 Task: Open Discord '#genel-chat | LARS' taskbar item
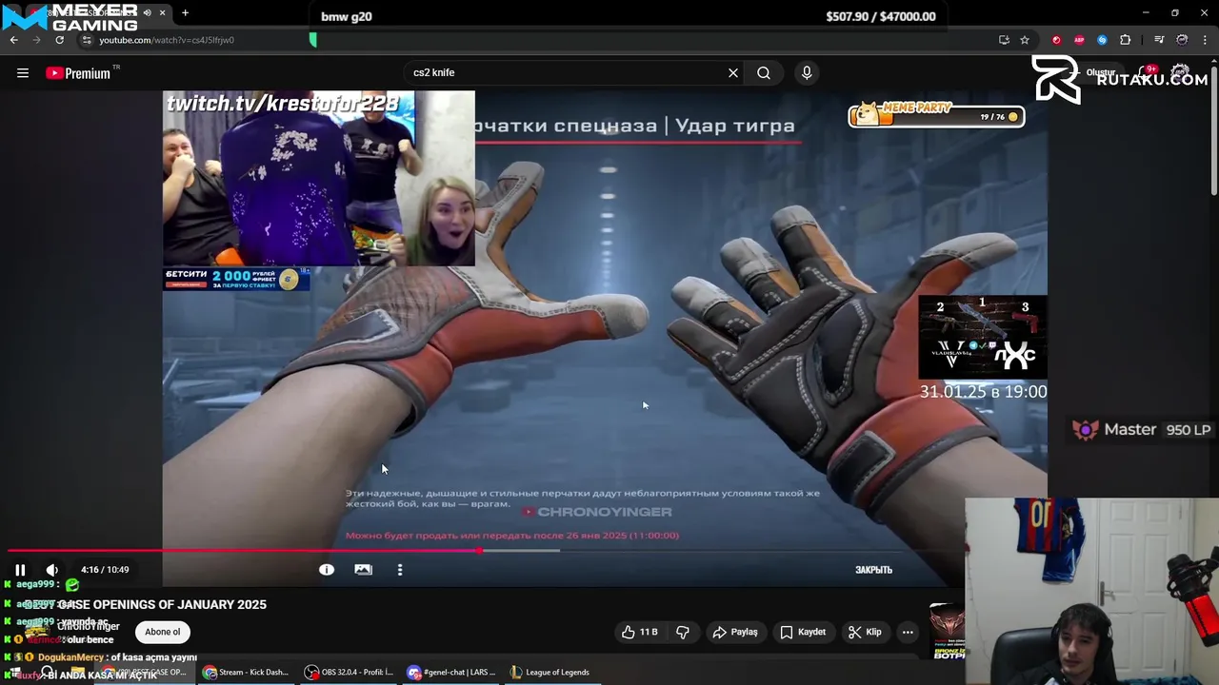(451, 672)
